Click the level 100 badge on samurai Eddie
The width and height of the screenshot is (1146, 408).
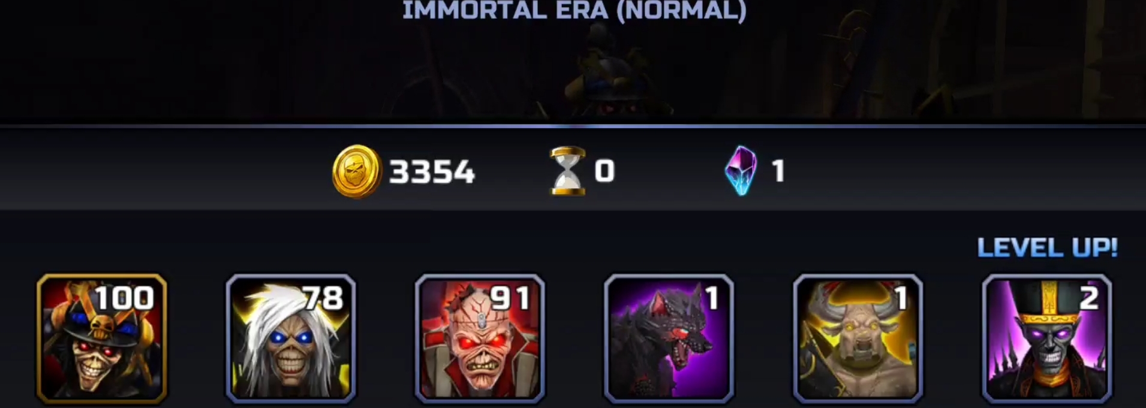tap(124, 298)
